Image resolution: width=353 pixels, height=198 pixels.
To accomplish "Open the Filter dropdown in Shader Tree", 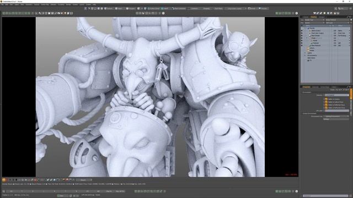I will (314, 23).
